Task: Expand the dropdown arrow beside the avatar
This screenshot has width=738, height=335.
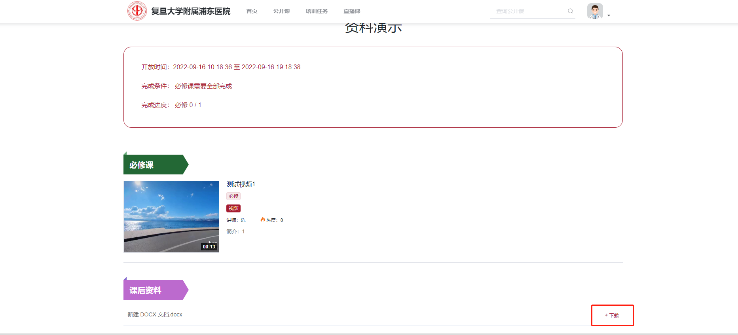Action: (x=609, y=15)
